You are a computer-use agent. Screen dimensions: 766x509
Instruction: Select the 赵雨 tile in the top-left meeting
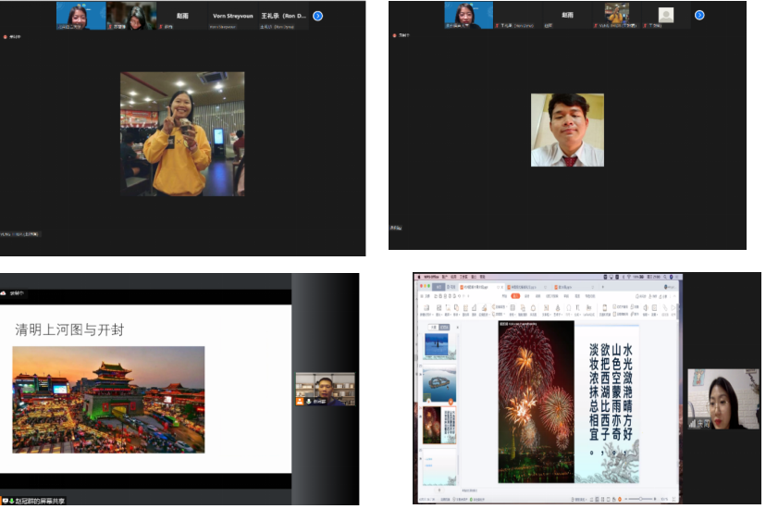point(182,16)
